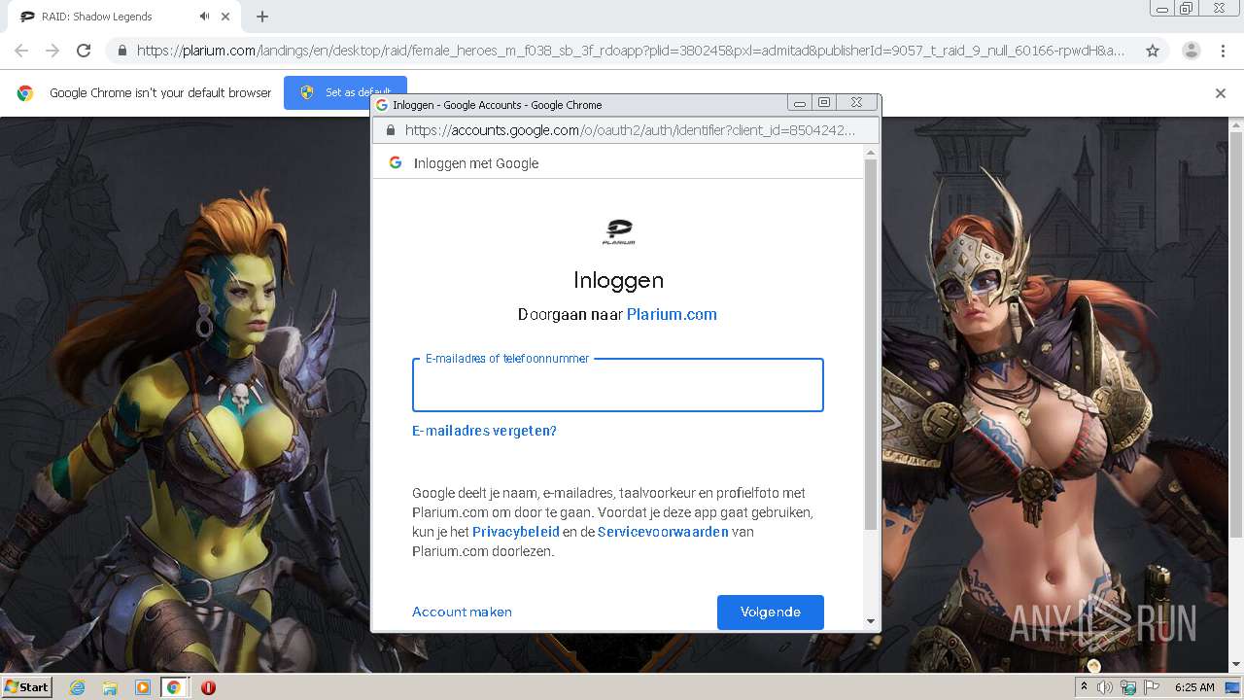Open a new browser tab
The width and height of the screenshot is (1244, 700).
(x=262, y=17)
